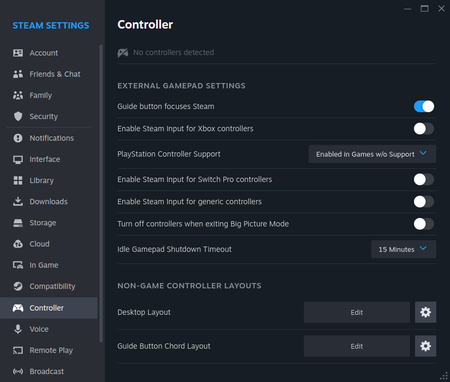Select the Voice microphone icon
450x382 pixels.
click(18, 329)
